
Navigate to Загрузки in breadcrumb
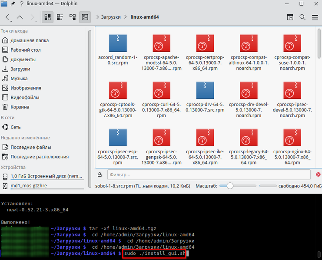[110, 17]
